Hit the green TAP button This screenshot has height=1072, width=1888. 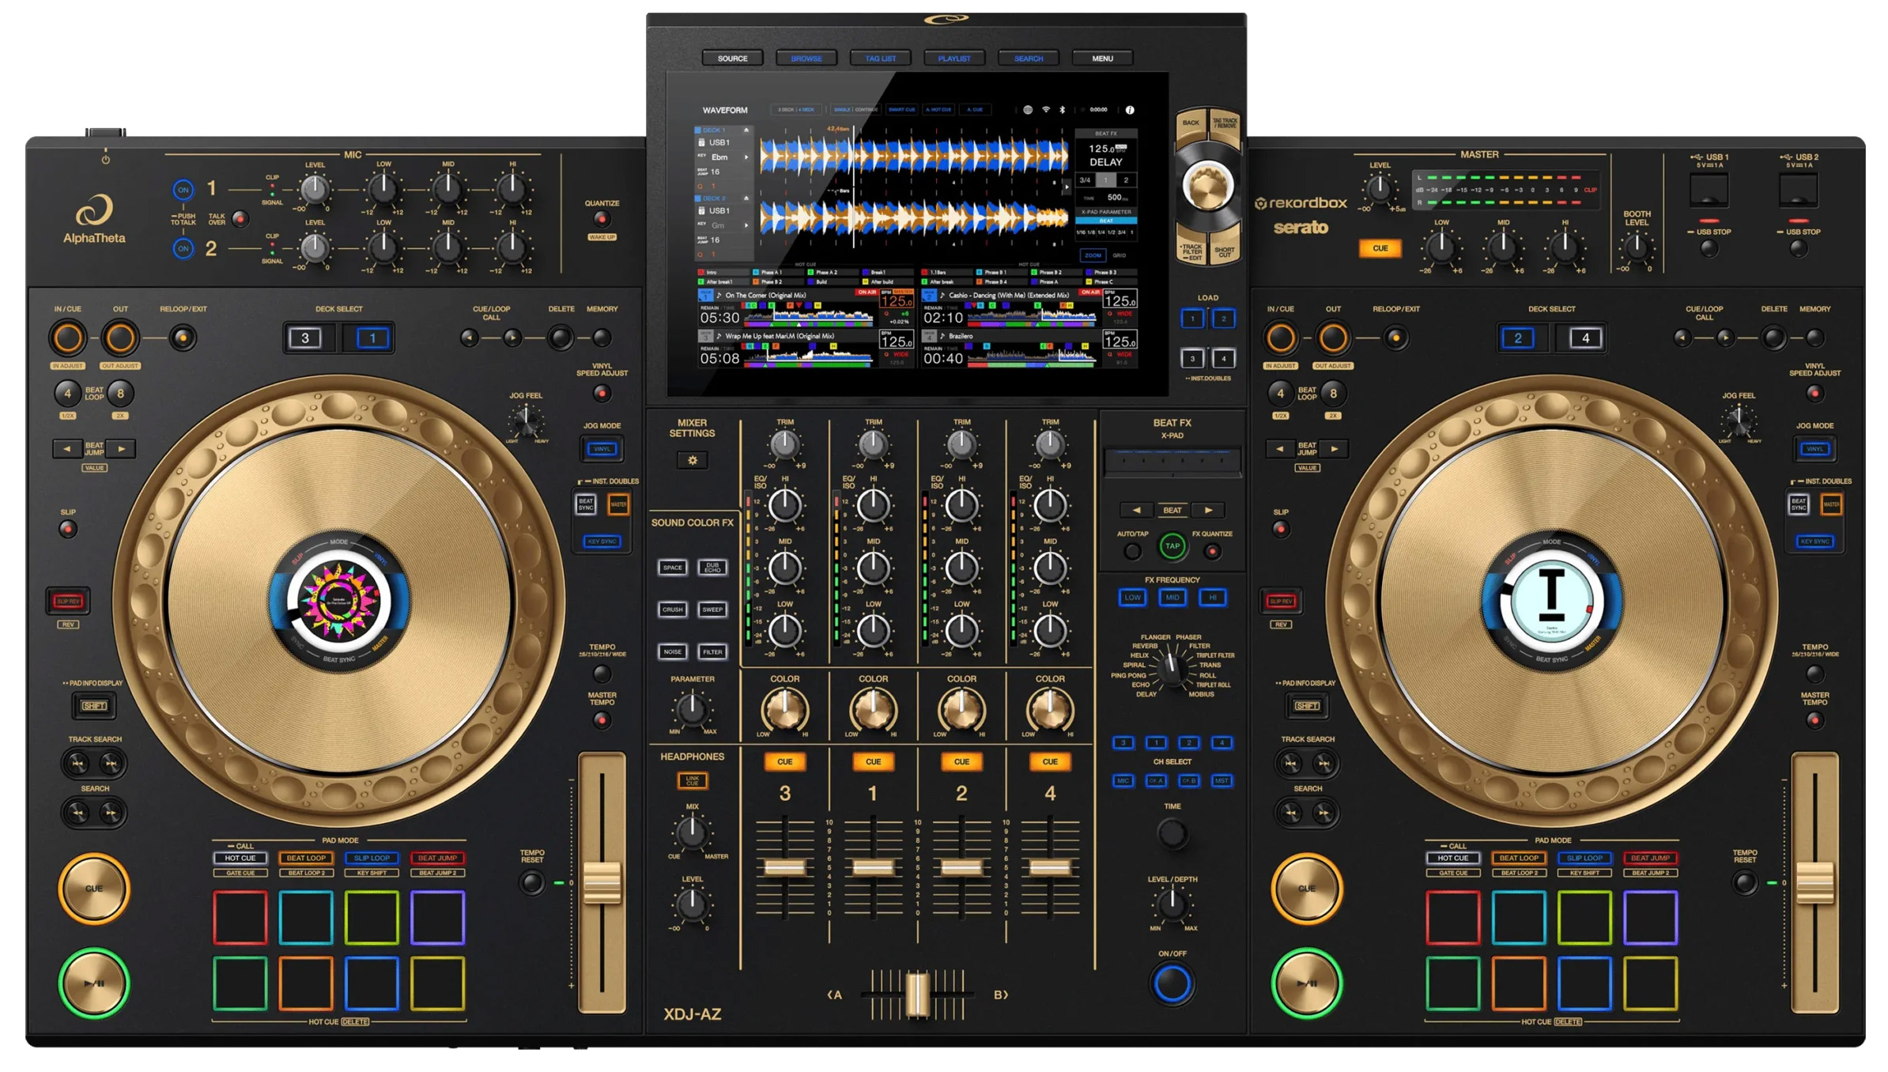(1172, 545)
